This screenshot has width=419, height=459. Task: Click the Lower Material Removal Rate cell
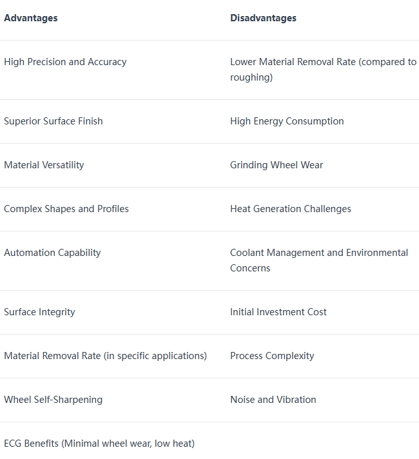(322, 70)
